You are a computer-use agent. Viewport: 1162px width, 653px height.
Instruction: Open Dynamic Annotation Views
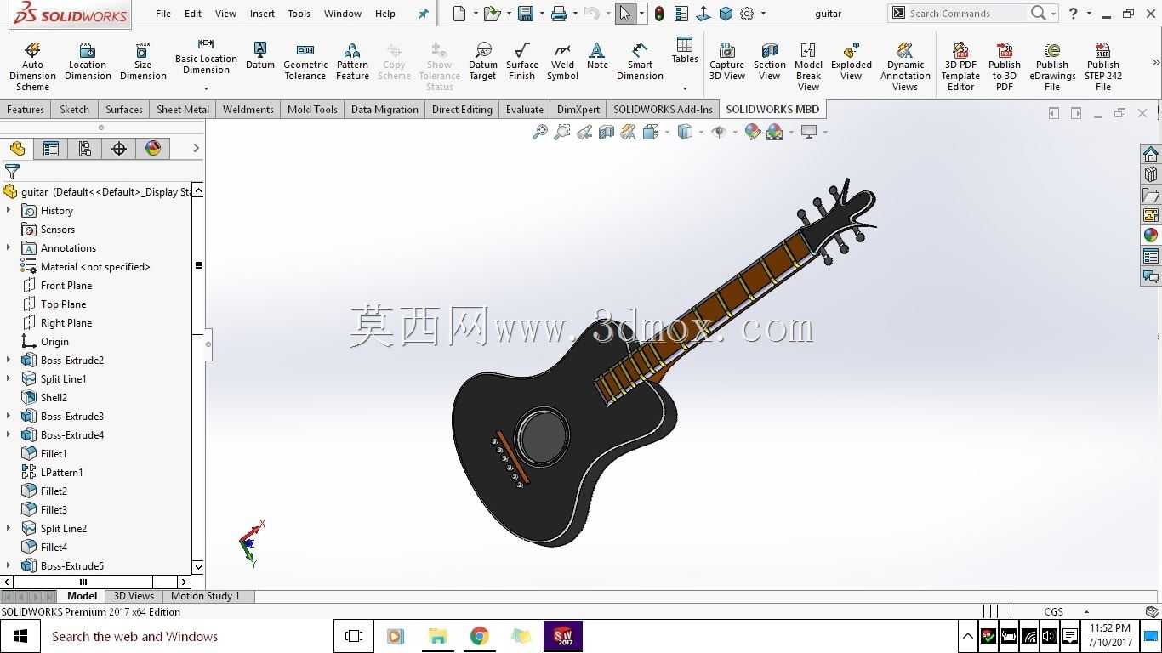click(905, 66)
